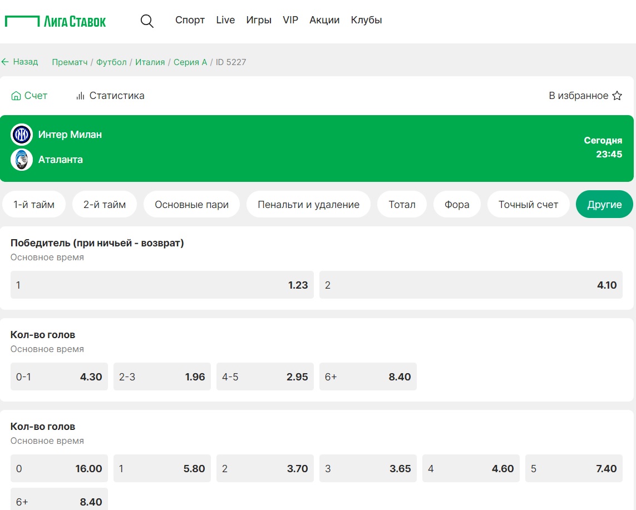Select the Другие filter

point(604,204)
